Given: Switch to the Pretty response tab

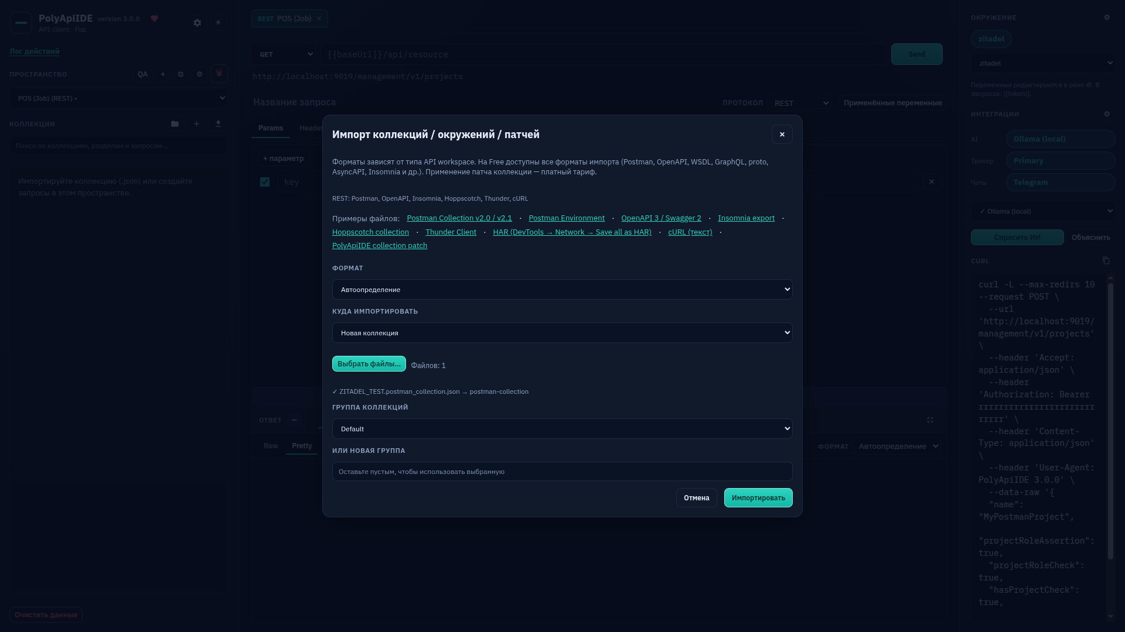Looking at the screenshot, I should [302, 446].
